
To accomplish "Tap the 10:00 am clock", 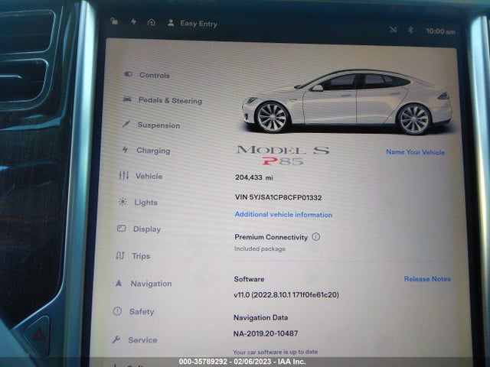I will click(440, 31).
